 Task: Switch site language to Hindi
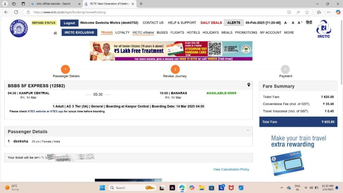tap(309, 22)
